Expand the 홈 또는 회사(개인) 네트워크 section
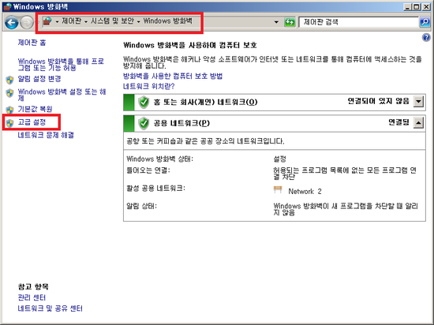434x325 pixels. click(418, 102)
